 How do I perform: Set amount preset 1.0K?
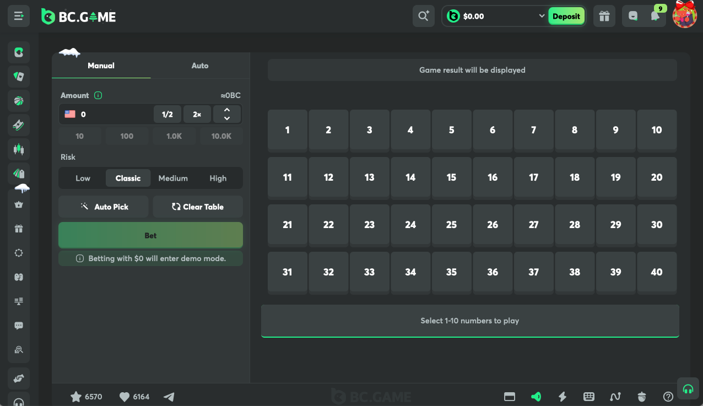[174, 136]
